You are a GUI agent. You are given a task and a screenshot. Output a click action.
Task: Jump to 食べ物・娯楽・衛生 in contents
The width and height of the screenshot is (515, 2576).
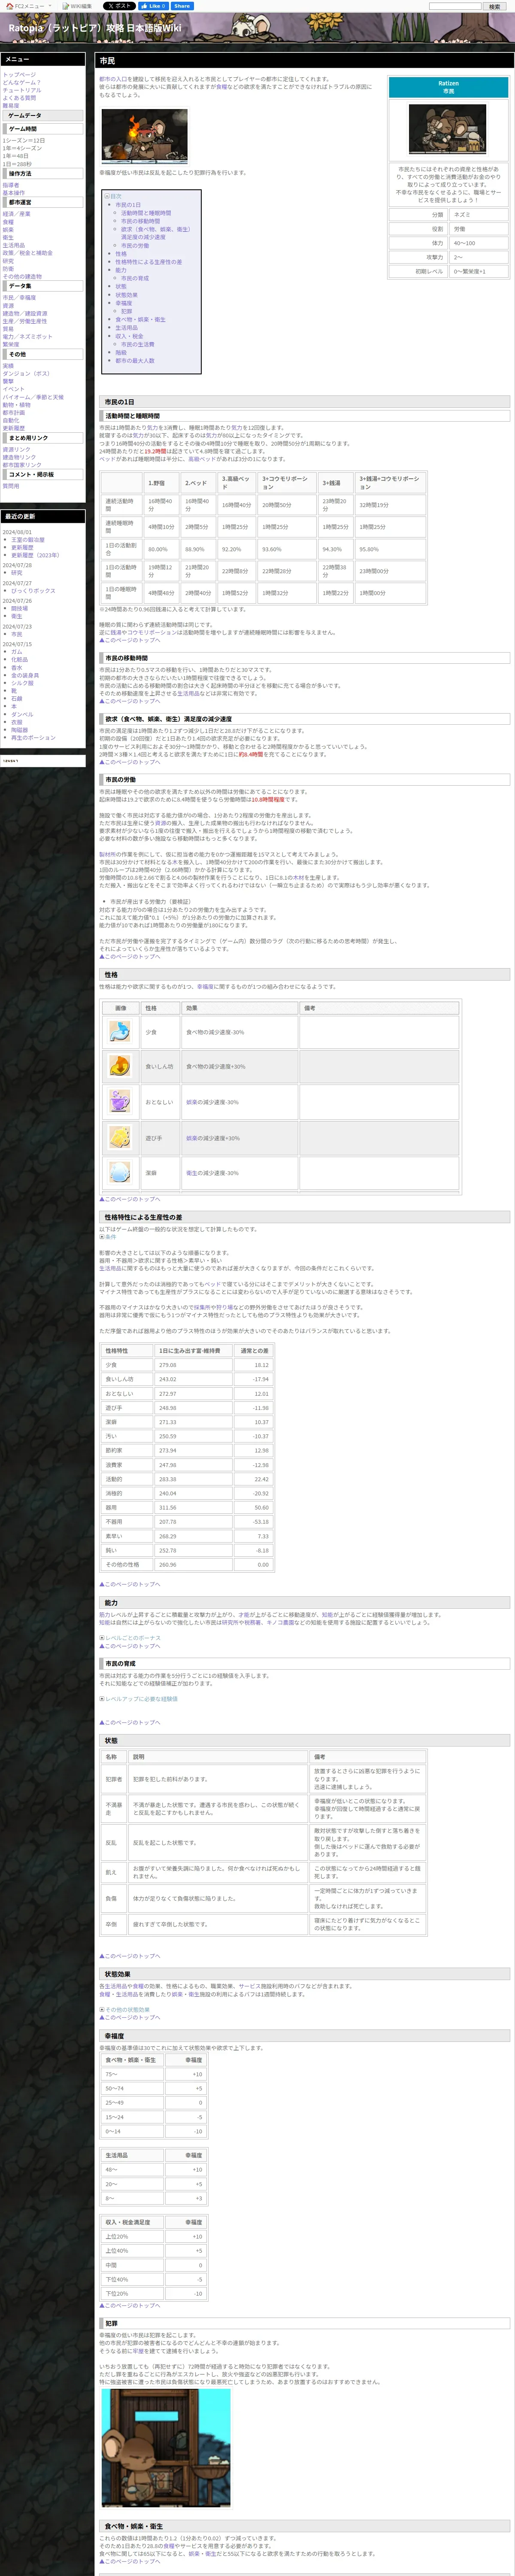point(141,320)
